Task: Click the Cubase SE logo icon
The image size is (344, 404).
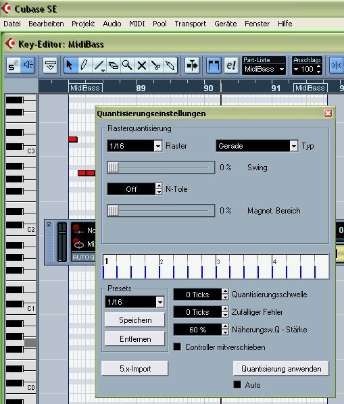Action: pyautogui.click(x=6, y=8)
